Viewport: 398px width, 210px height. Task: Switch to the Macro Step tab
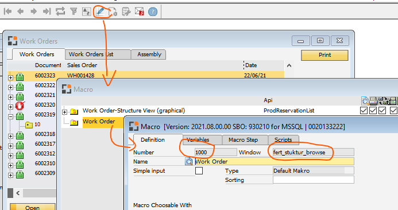(243, 140)
